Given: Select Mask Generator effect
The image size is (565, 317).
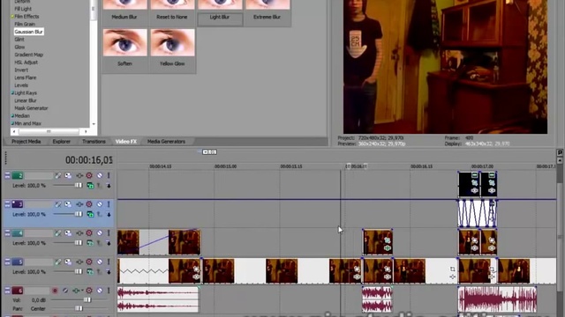Looking at the screenshot, I should tap(31, 108).
